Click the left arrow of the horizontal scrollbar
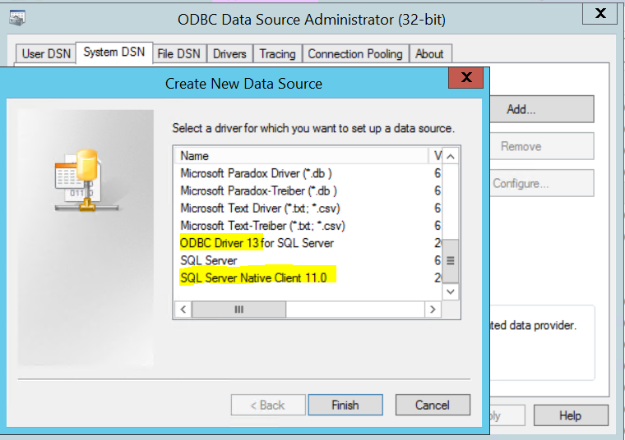The width and height of the screenshot is (625, 440). [x=183, y=309]
